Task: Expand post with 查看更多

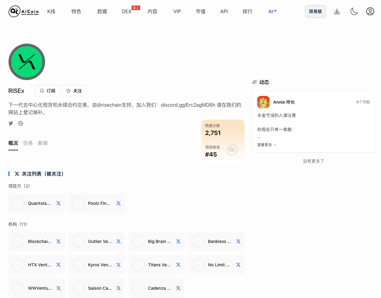Action: (x=267, y=145)
